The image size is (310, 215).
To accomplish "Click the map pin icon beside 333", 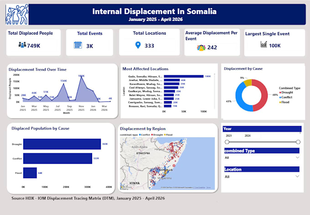I will pyautogui.click(x=138, y=45).
